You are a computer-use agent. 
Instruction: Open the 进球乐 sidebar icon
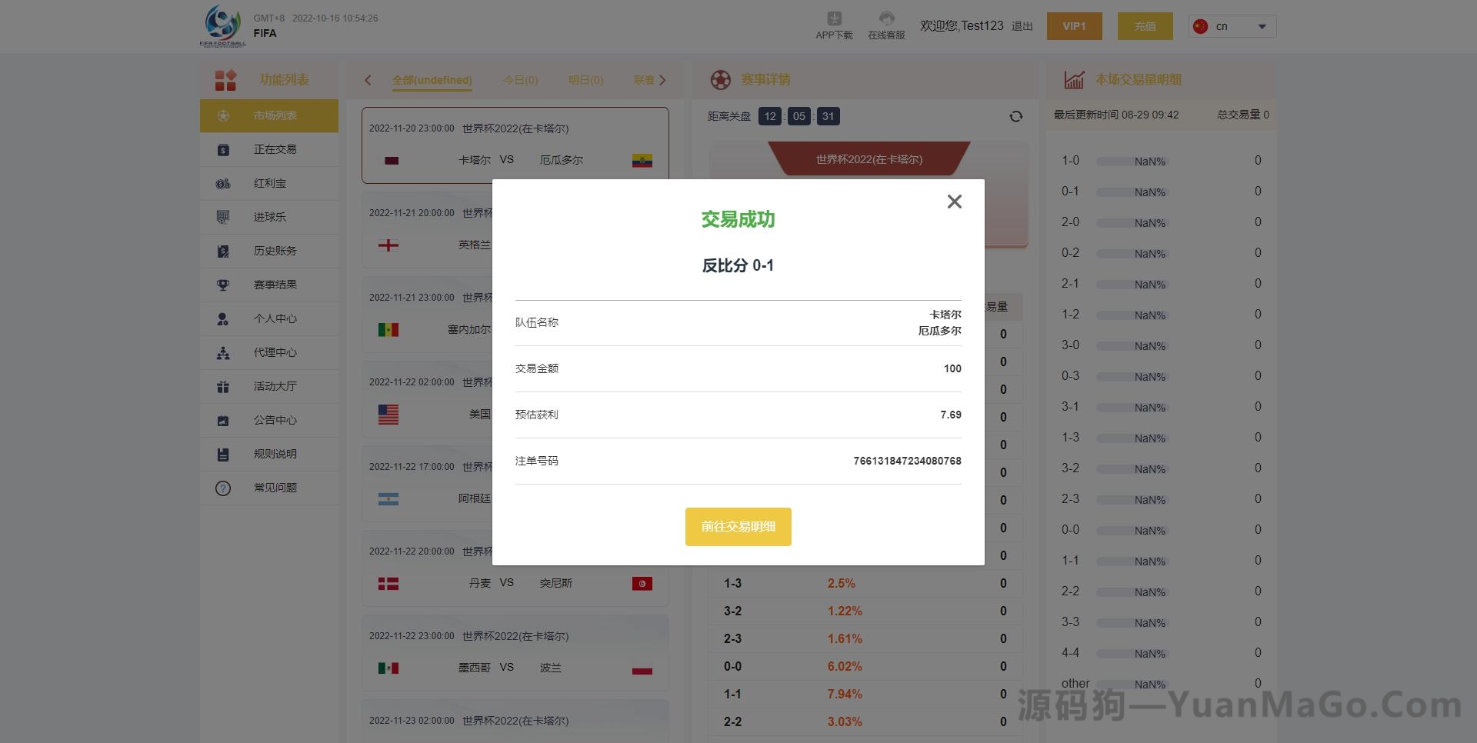[222, 217]
